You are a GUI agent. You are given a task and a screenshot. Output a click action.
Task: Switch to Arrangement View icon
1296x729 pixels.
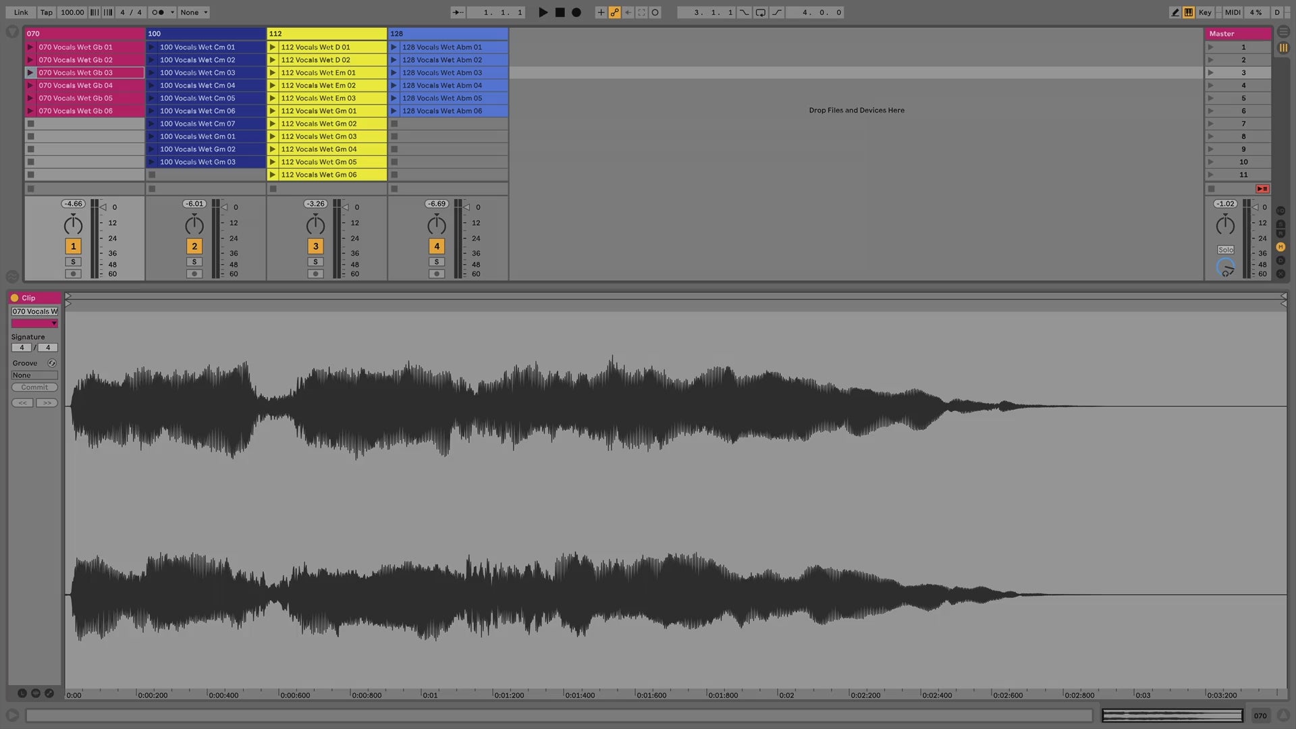click(x=1283, y=32)
